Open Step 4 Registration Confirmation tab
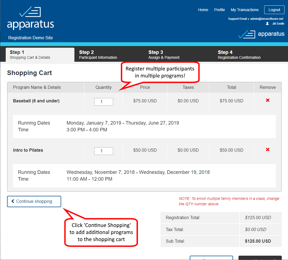Screen dimensions: 288x260 (x=239, y=55)
